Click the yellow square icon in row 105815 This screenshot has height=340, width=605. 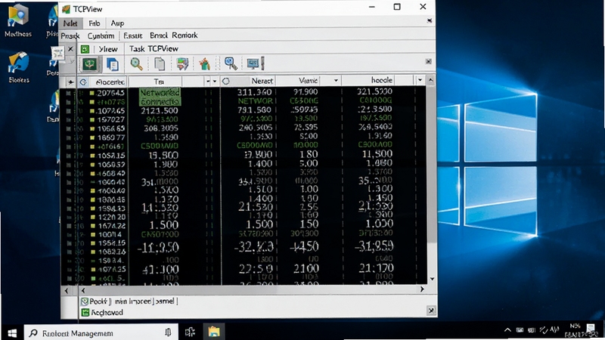92,156
